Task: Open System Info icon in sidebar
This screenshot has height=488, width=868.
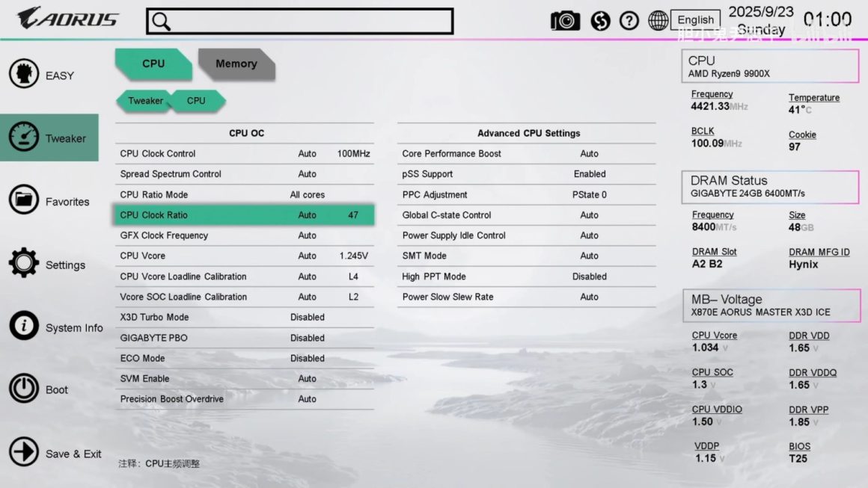Action: [x=24, y=327]
